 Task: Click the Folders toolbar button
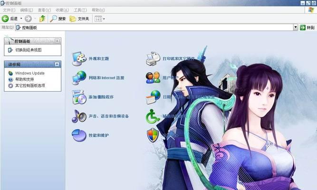[79, 19]
